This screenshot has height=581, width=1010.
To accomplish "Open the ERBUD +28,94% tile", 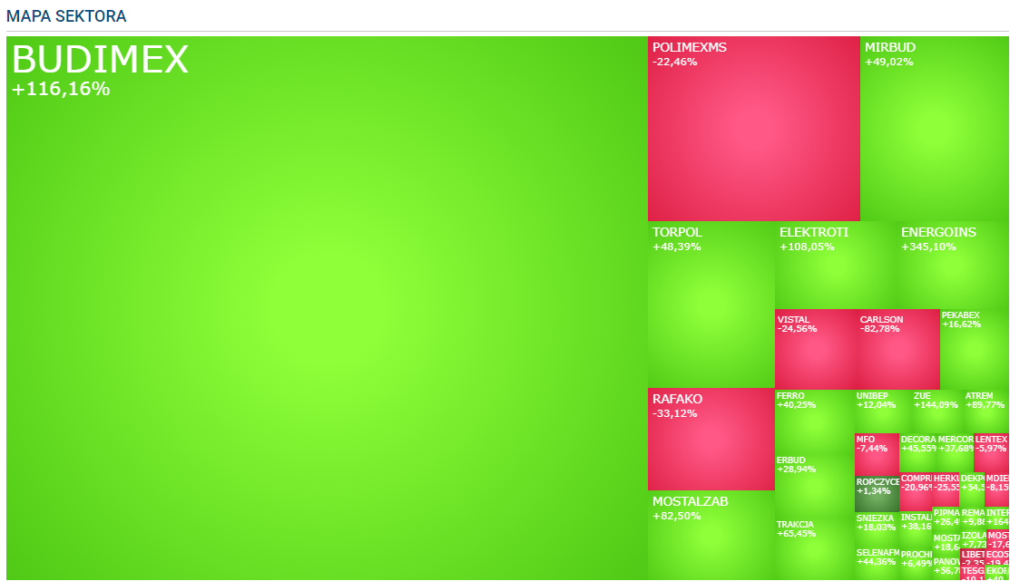I will point(814,485).
